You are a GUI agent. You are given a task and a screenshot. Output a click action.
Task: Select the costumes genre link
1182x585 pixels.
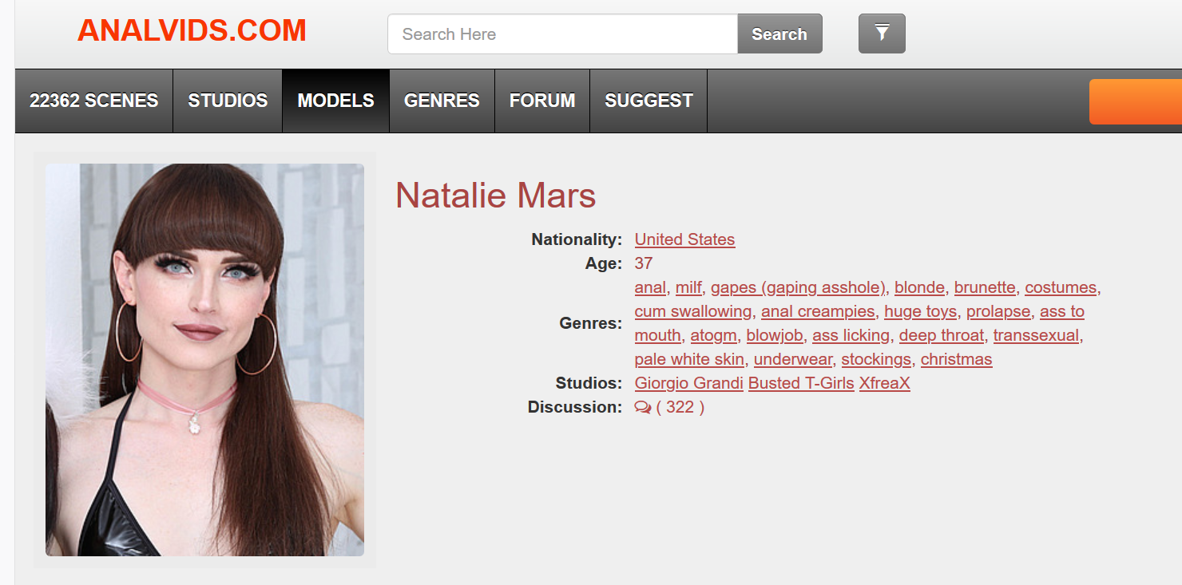point(1061,287)
